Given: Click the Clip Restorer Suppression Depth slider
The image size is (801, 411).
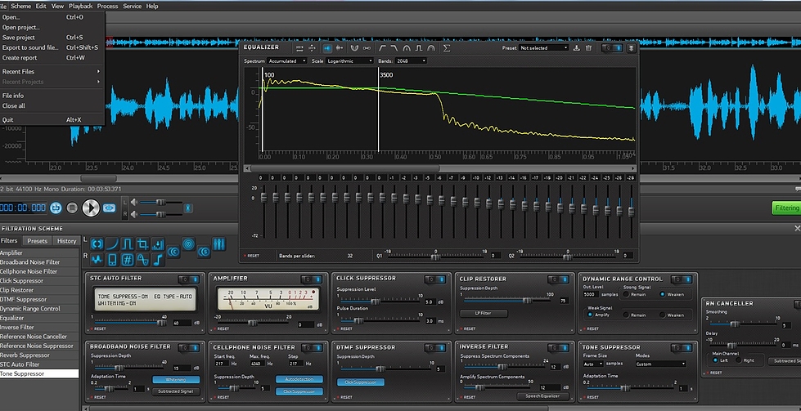Looking at the screenshot, I should [x=507, y=301].
